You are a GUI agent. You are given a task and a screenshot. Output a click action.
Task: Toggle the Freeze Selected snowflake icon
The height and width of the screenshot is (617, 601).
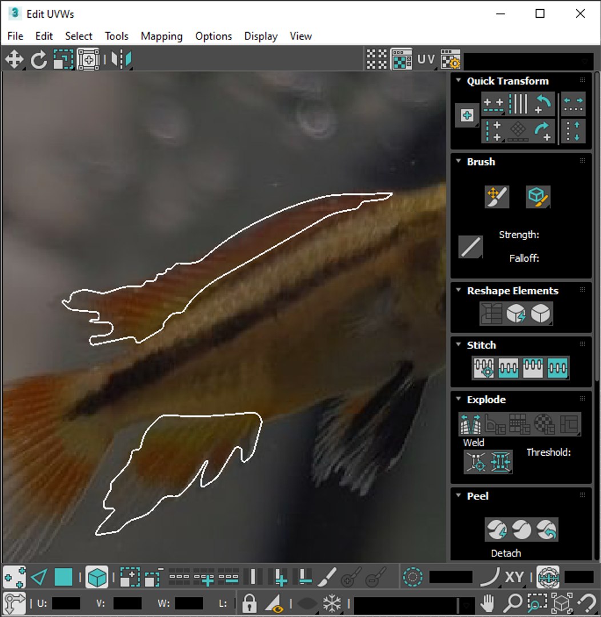pos(332,603)
